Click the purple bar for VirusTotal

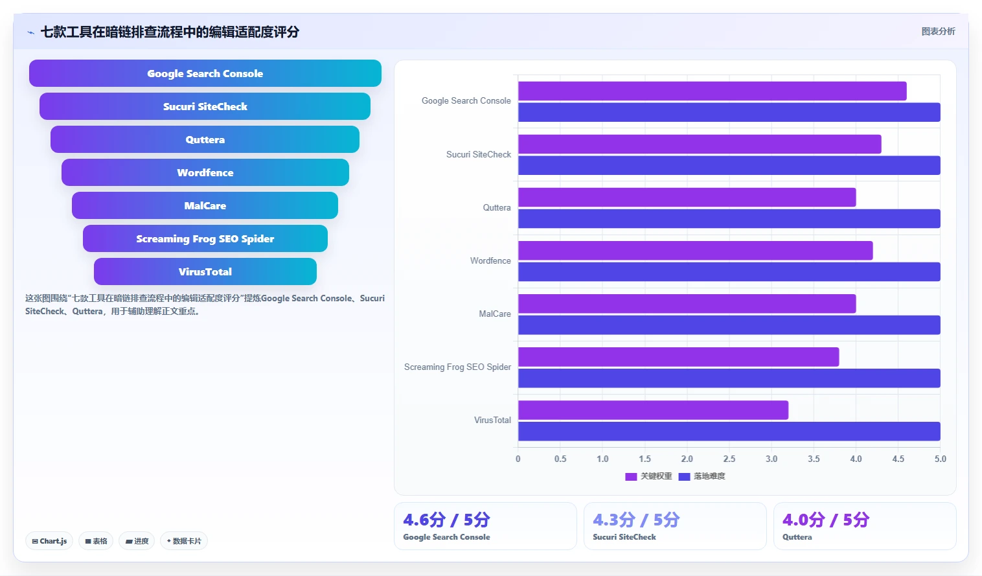click(654, 410)
